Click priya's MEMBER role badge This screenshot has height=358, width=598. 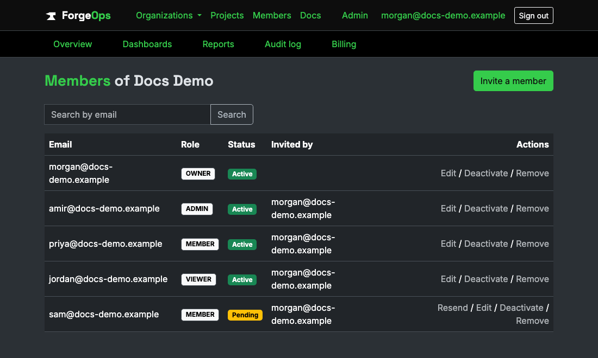[200, 244]
